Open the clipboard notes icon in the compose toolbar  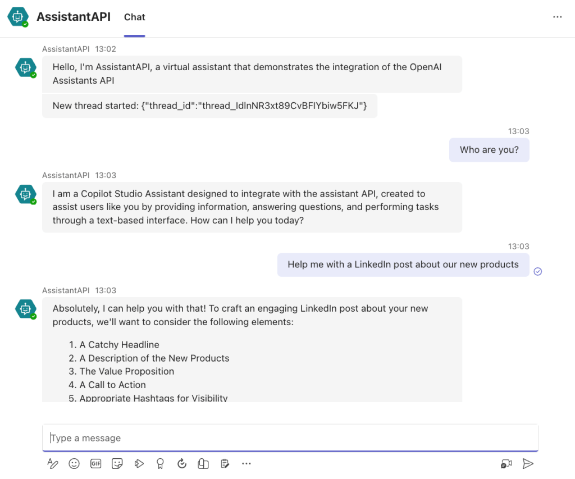[225, 463]
